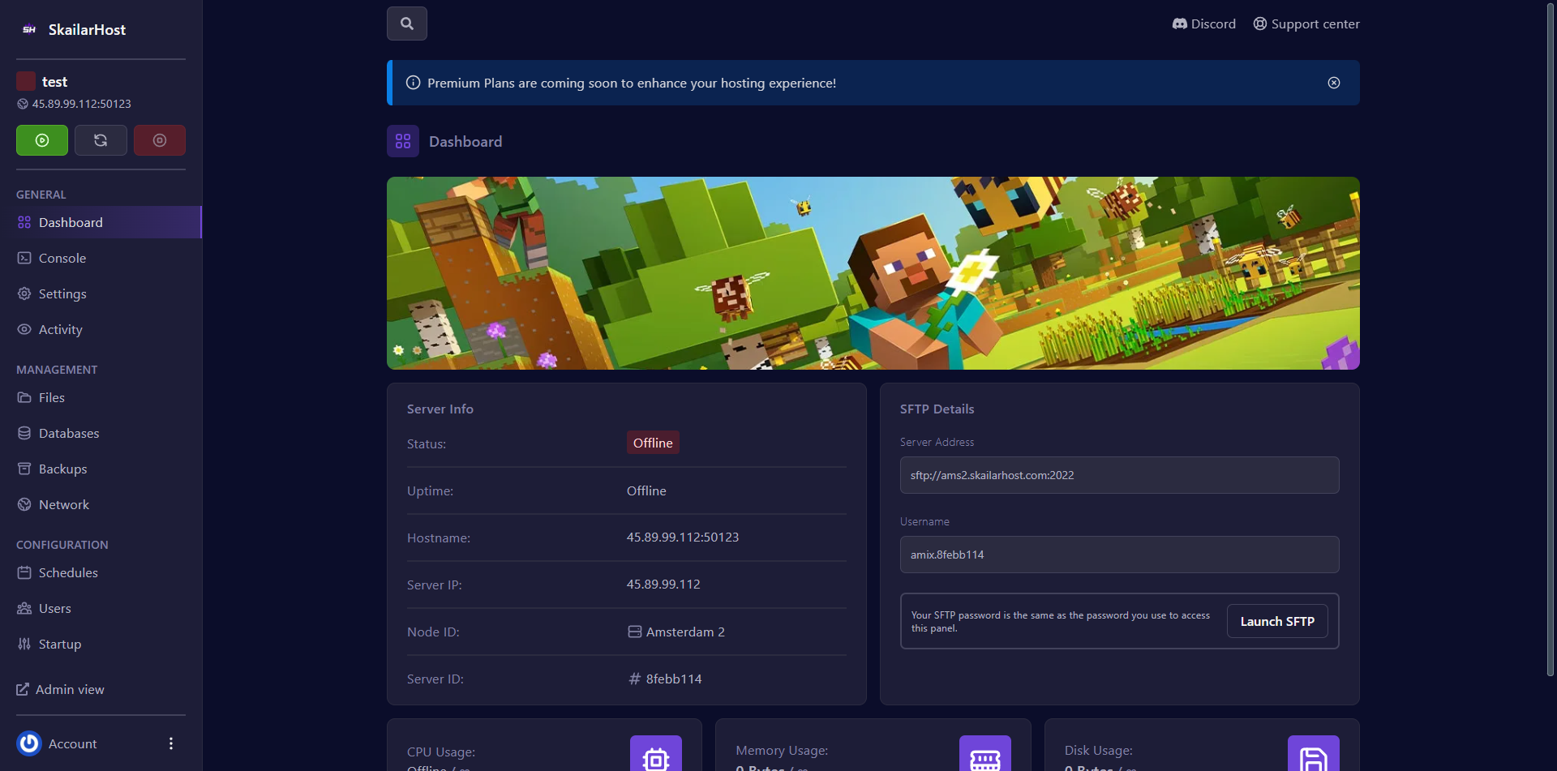Open the Backups section
1557x771 pixels.
62,469
